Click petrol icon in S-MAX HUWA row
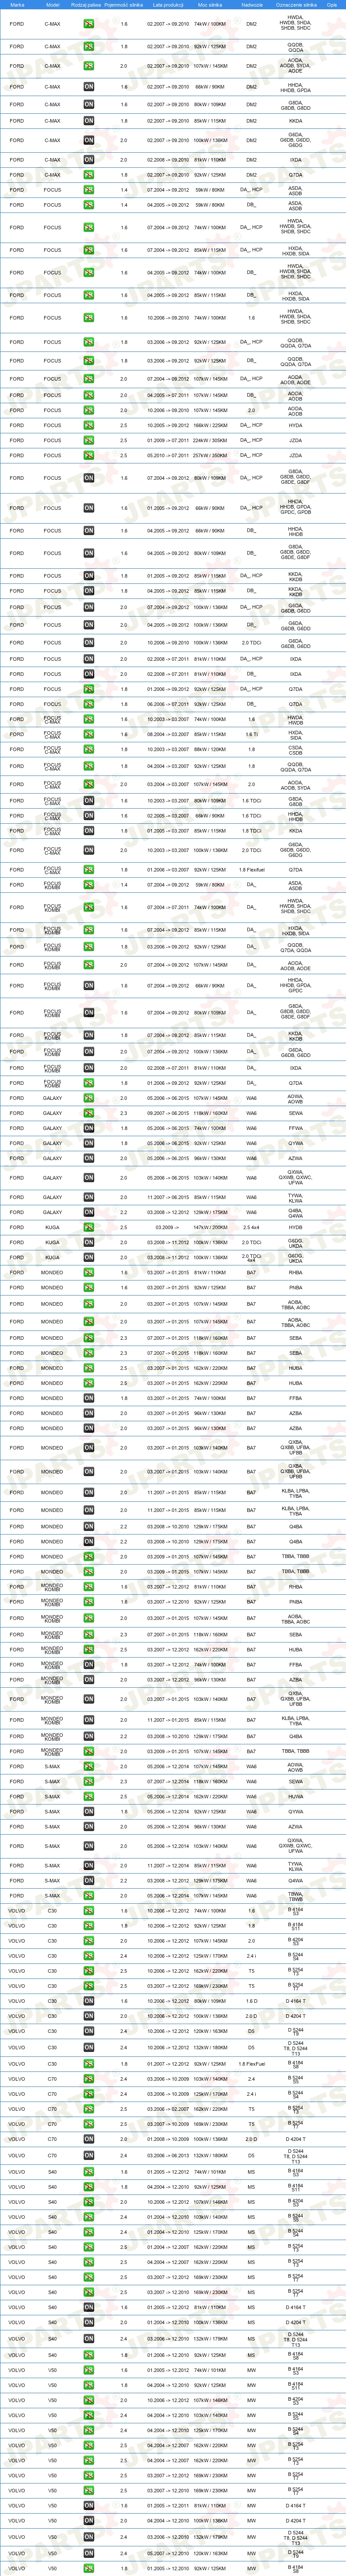Image resolution: width=346 pixels, height=2576 pixels. point(89,1796)
